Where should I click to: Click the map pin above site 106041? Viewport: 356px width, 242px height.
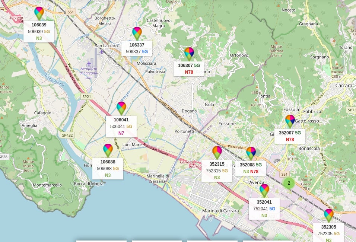(121, 108)
